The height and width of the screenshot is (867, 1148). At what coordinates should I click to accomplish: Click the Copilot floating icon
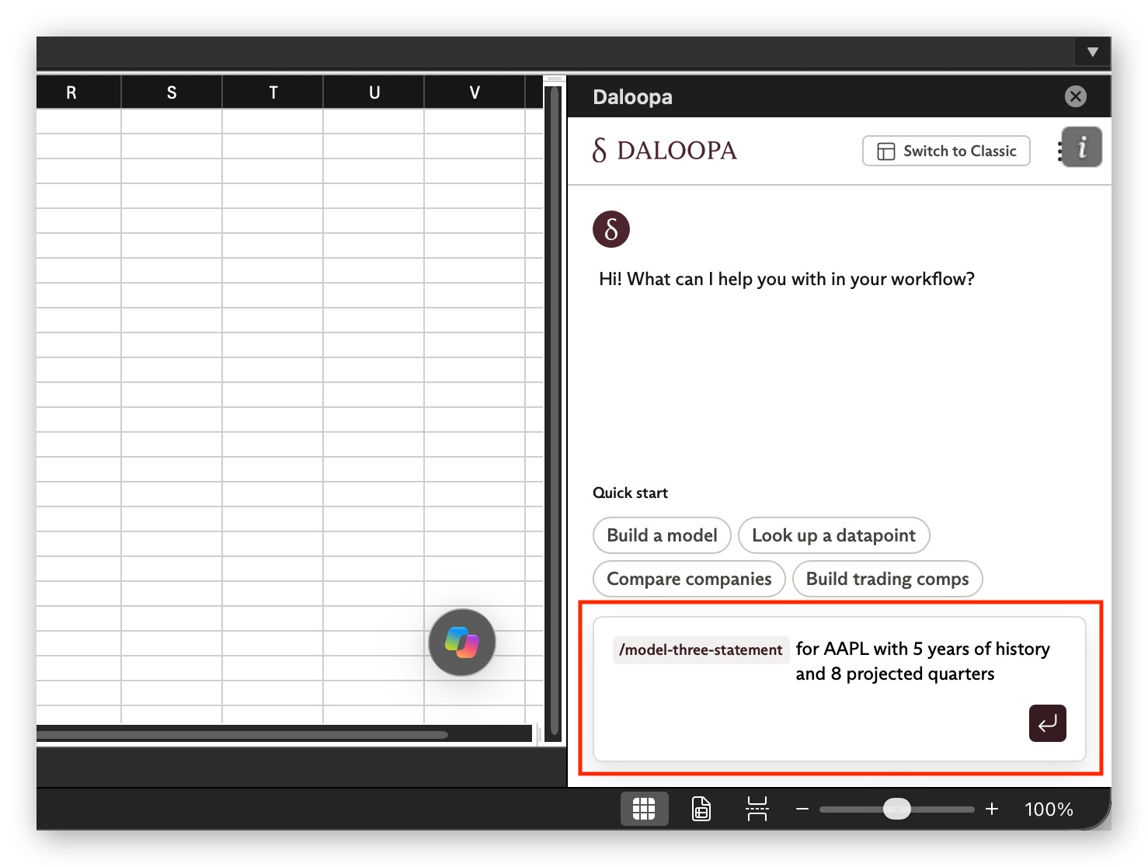click(x=462, y=642)
